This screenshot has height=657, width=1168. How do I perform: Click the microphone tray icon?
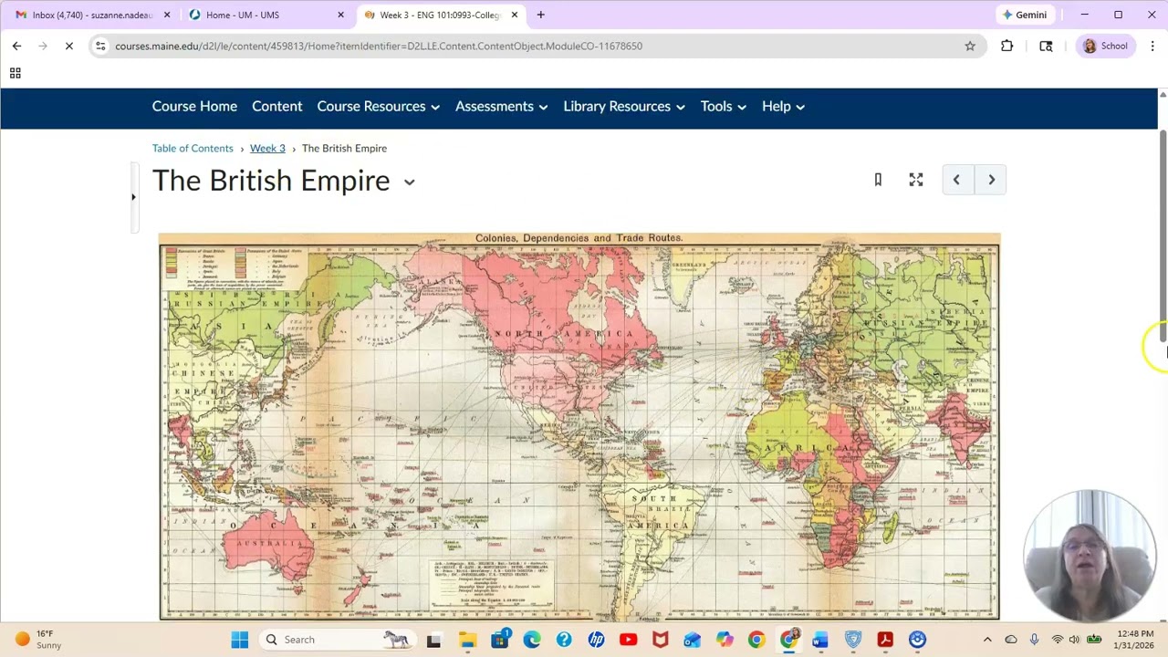click(x=1034, y=640)
